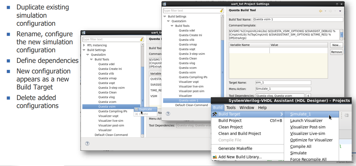Click the Value column header
356x166 pixels.
pos(298,45)
